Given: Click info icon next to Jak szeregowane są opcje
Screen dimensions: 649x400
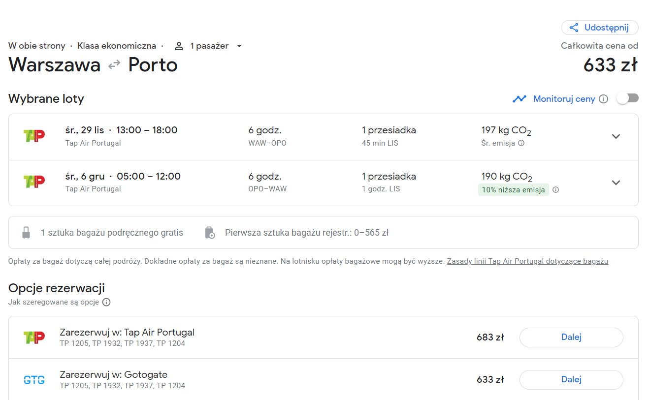Looking at the screenshot, I should pos(106,302).
